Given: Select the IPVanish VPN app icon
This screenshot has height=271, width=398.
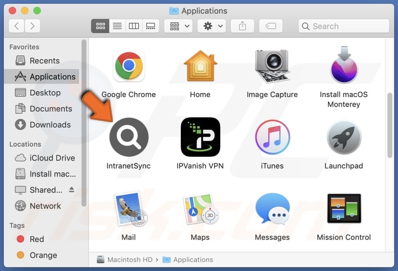Looking at the screenshot, I should 201,137.
